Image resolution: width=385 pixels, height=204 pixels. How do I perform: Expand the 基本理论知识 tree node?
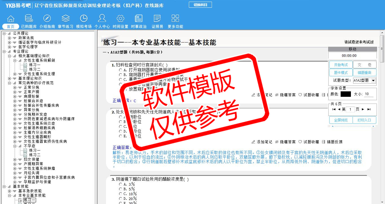10,79
